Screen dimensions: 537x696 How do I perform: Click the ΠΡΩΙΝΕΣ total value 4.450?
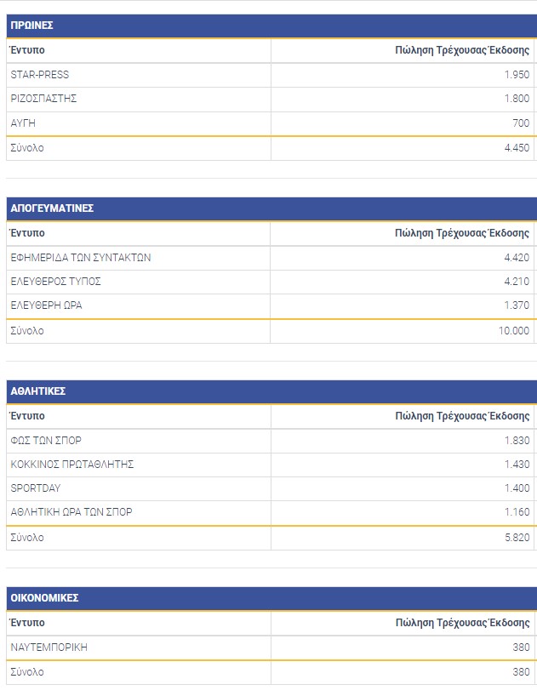pos(514,148)
